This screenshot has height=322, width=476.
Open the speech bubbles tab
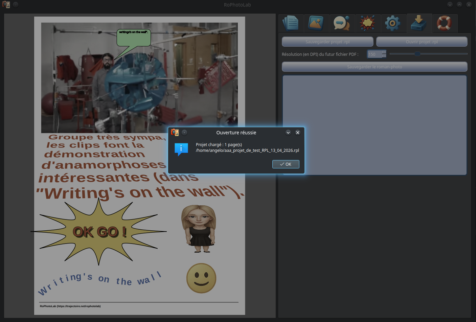coord(342,23)
